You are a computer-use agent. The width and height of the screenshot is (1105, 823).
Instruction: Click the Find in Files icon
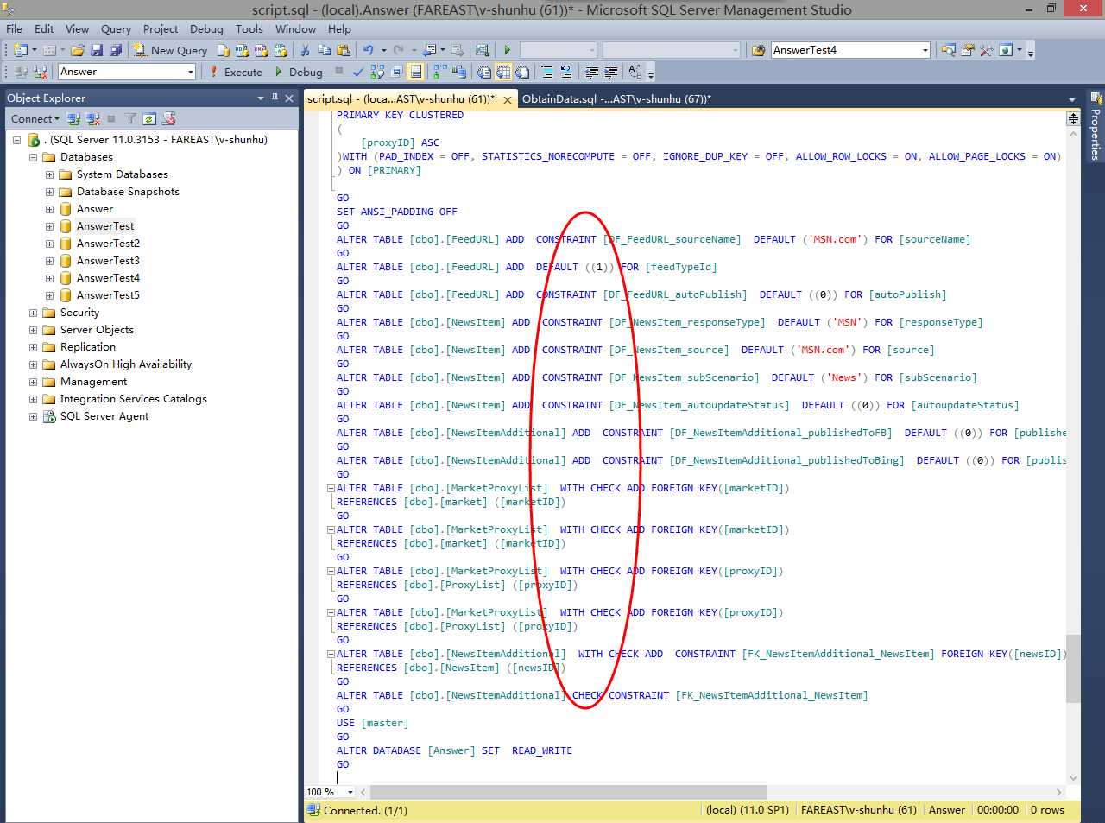758,50
